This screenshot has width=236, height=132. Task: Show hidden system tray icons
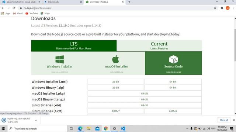[187, 129]
